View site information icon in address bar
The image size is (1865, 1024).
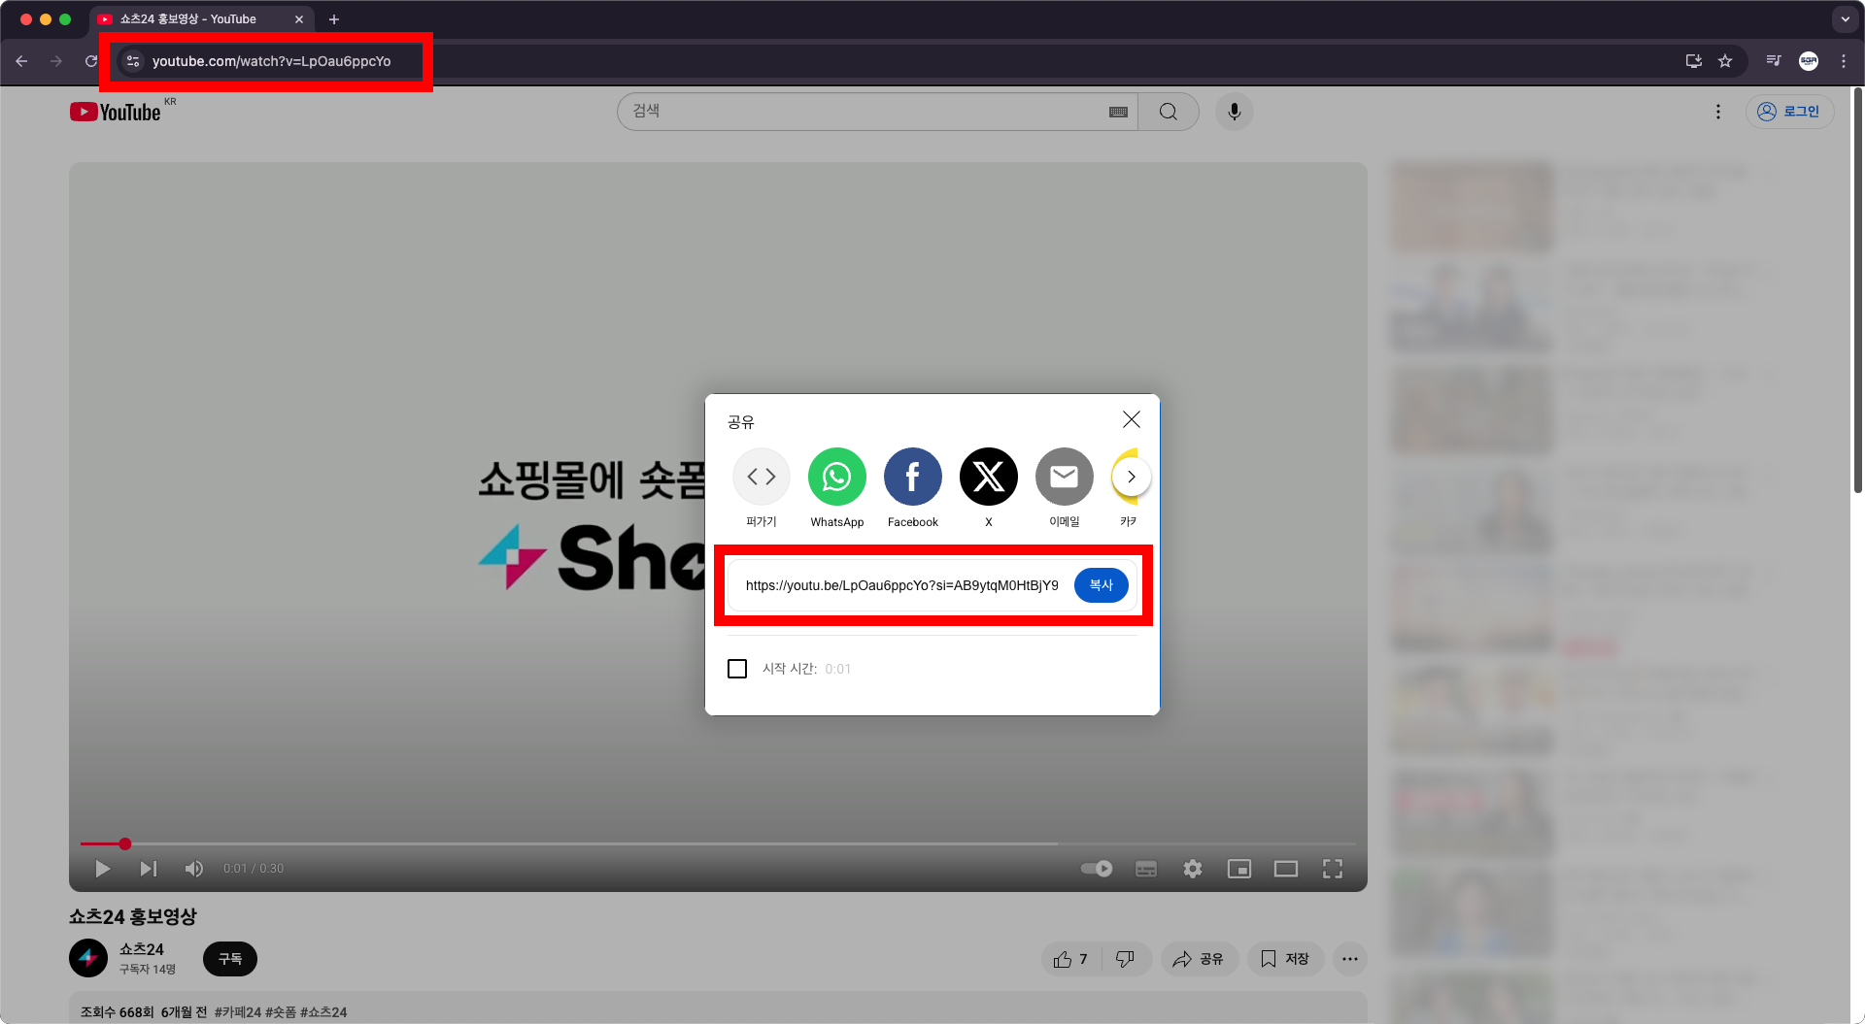point(133,61)
